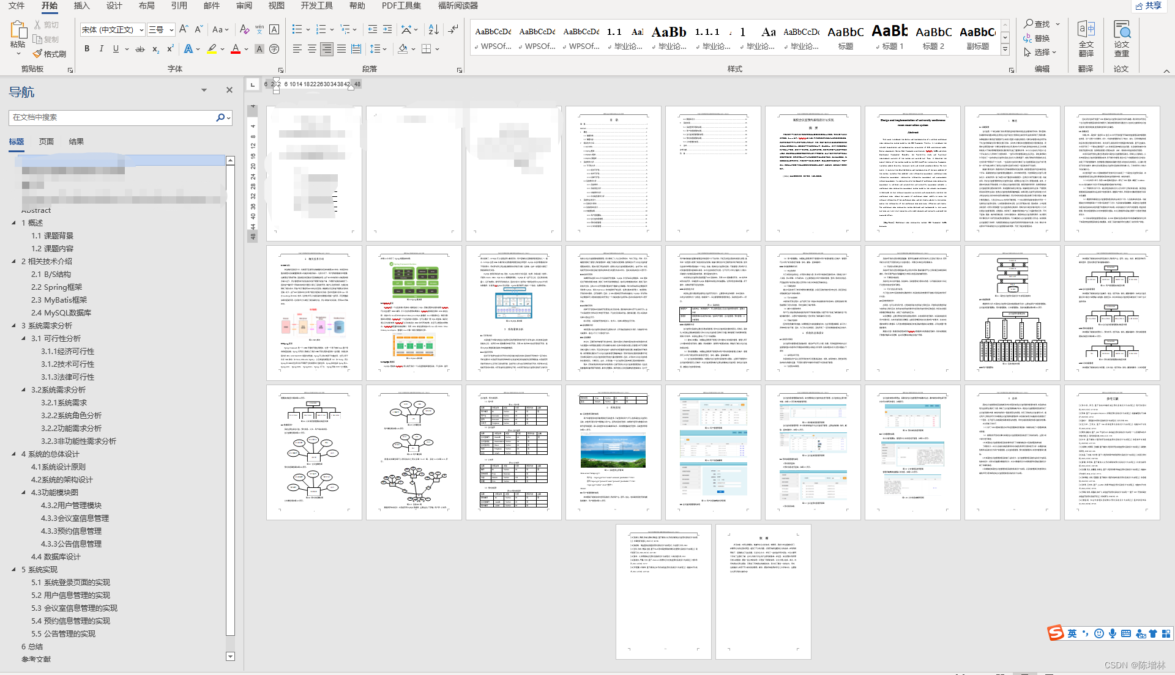Toggle right text alignment button
Image resolution: width=1175 pixels, height=675 pixels.
click(x=327, y=49)
